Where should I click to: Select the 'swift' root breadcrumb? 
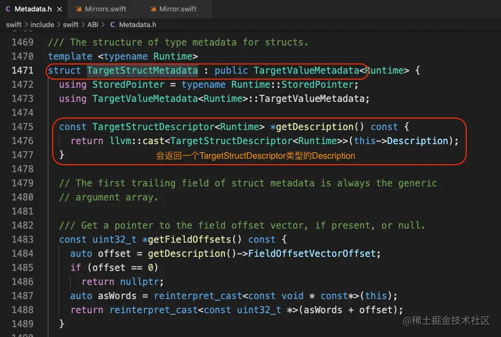tap(14, 24)
